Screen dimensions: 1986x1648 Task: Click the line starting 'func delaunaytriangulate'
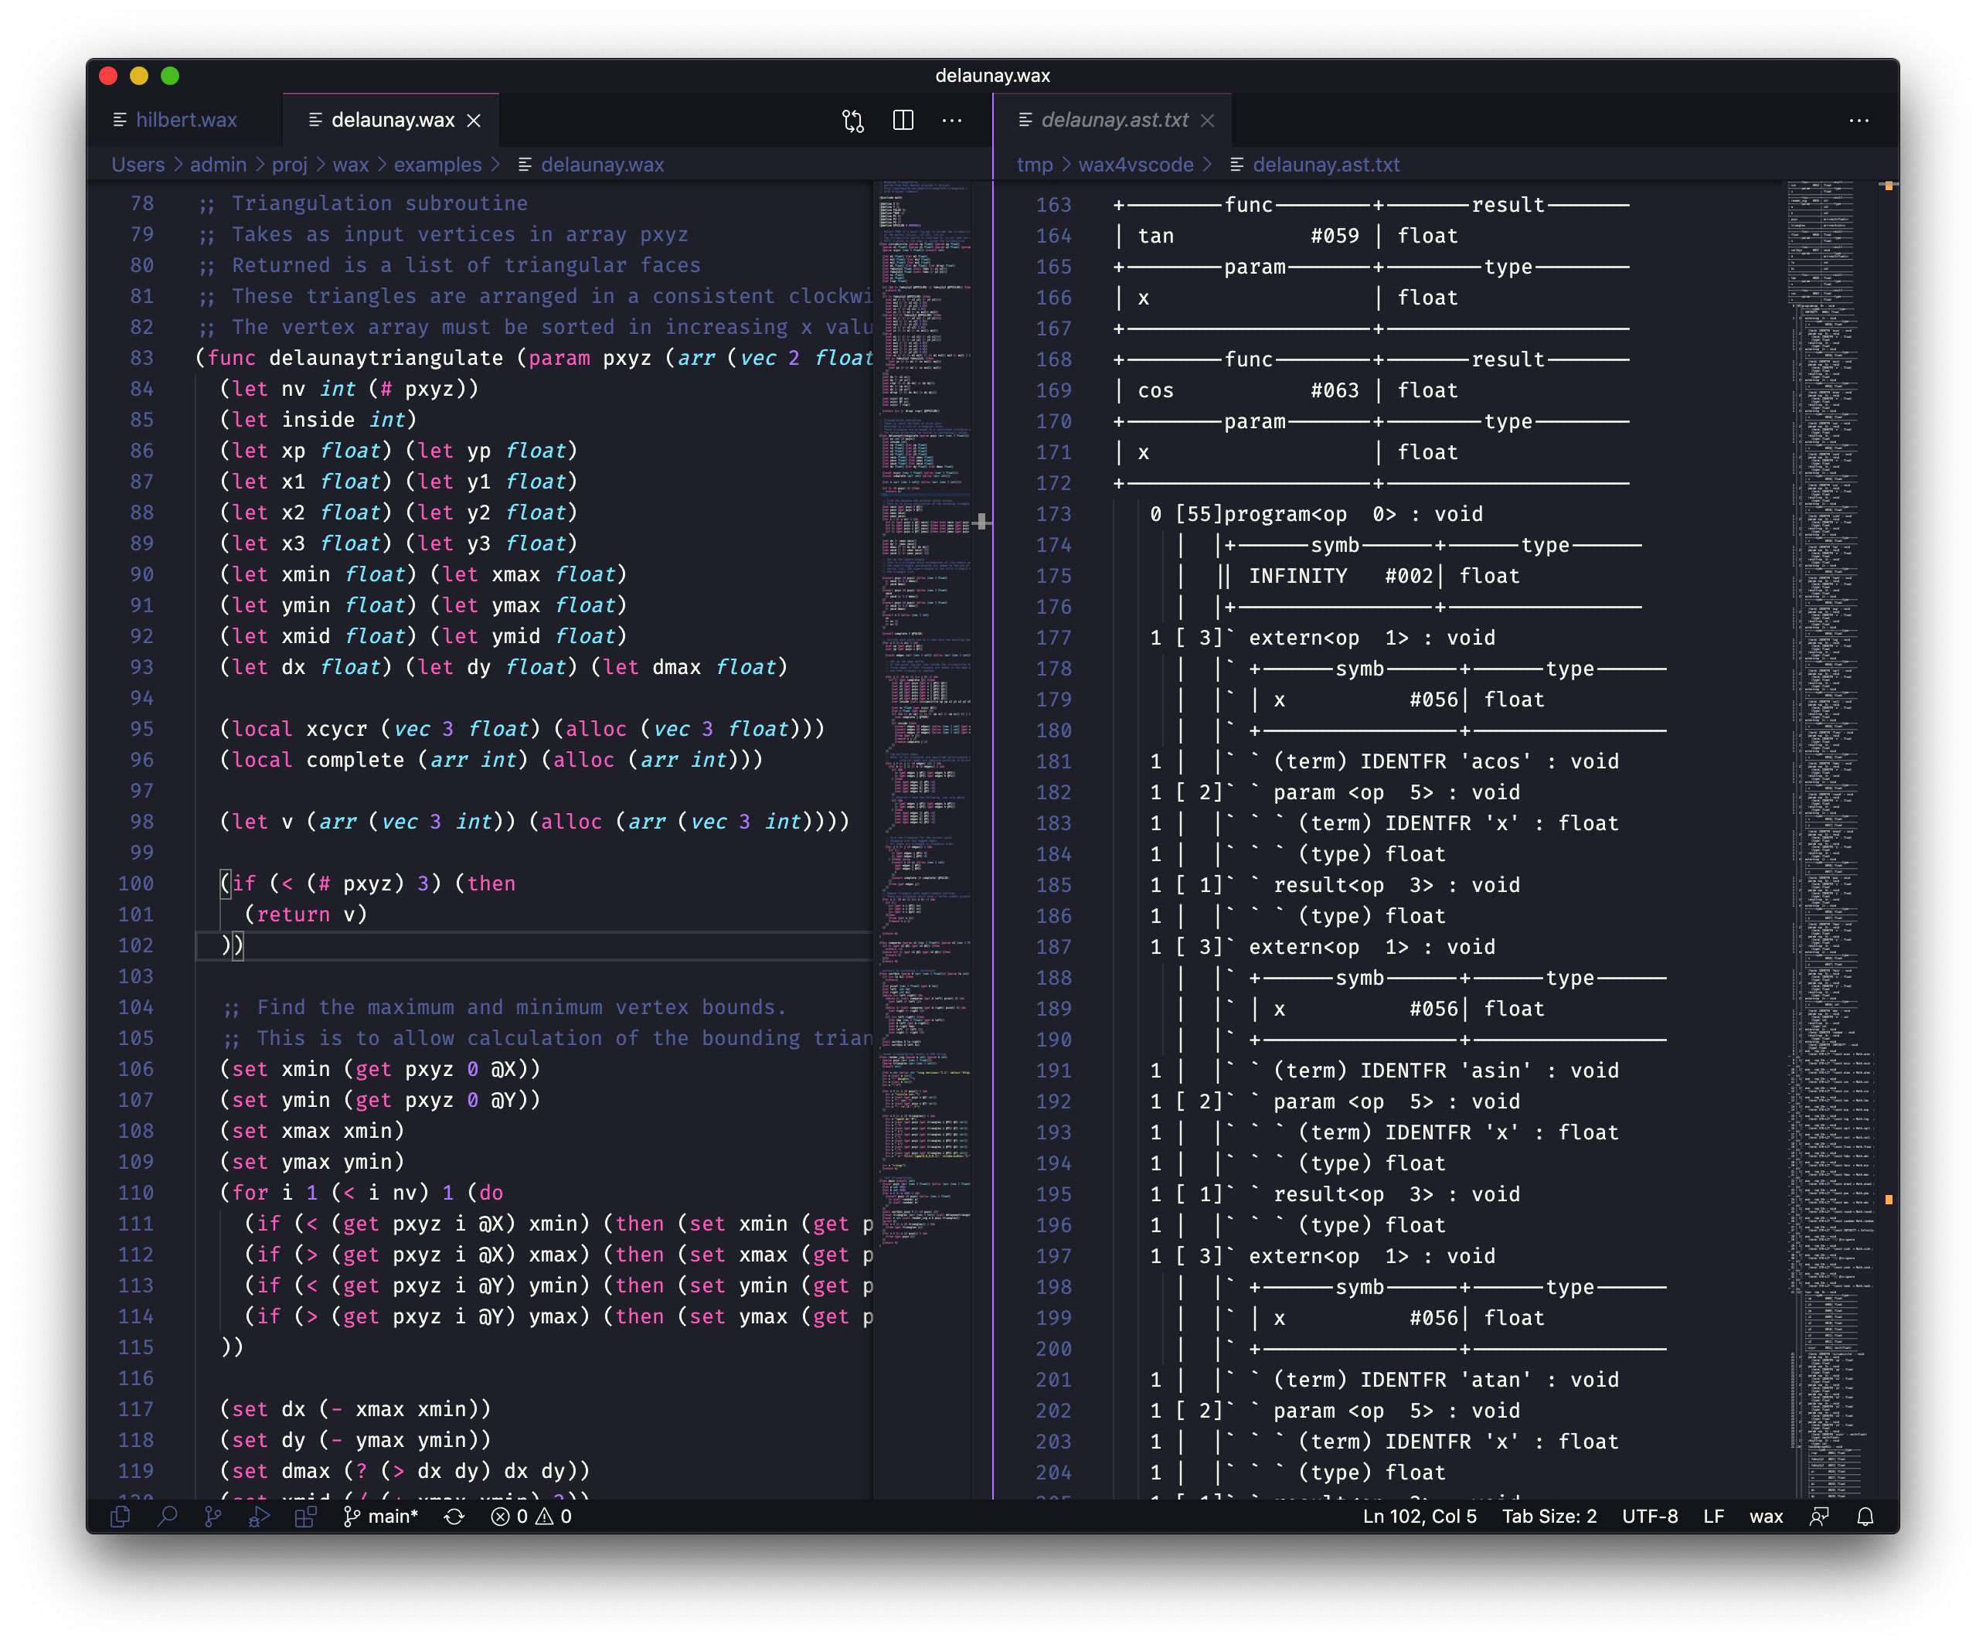534,358
